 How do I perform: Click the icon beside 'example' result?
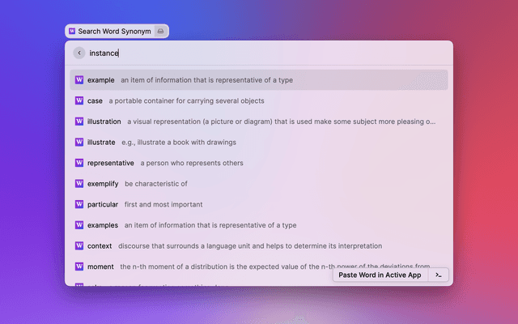79,80
